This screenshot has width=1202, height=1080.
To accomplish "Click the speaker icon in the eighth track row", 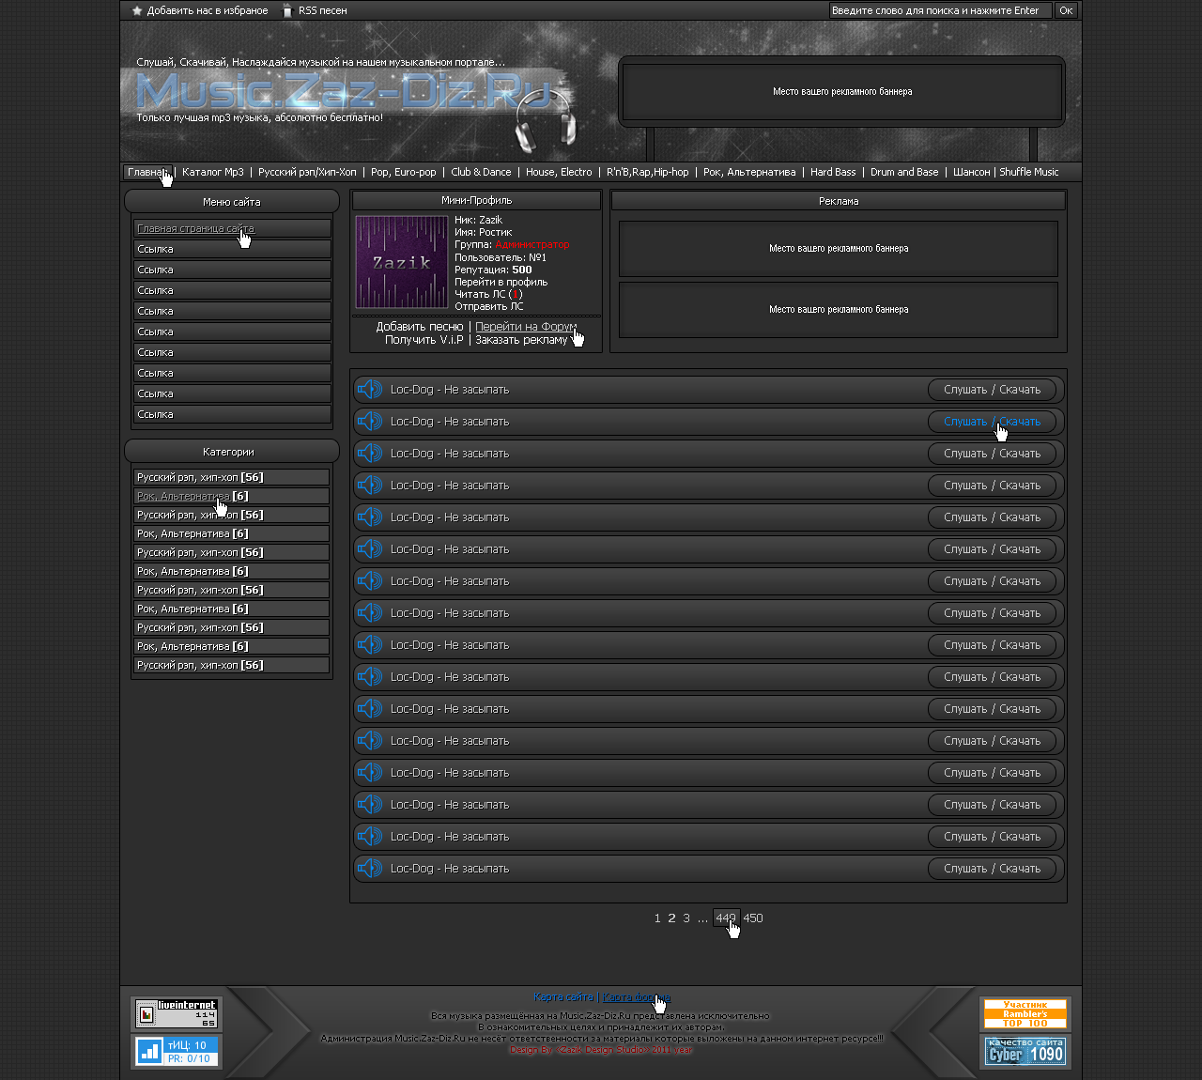I will coord(370,612).
